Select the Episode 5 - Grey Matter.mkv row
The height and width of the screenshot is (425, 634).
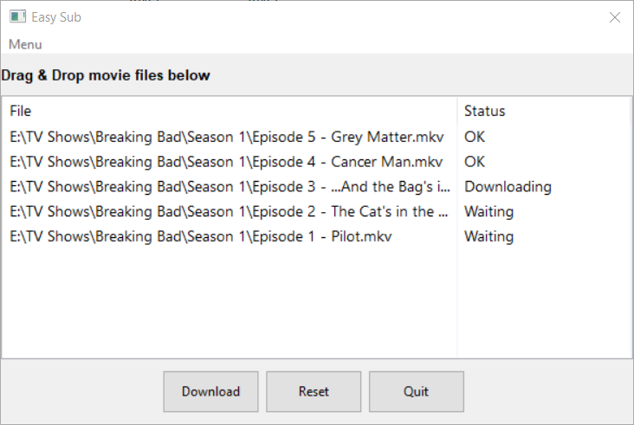pos(232,136)
